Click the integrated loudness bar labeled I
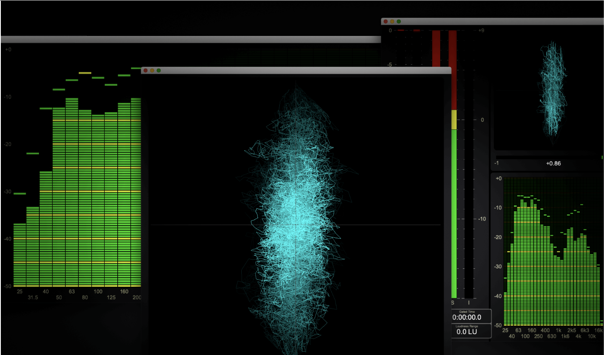The image size is (604, 355). (x=469, y=209)
